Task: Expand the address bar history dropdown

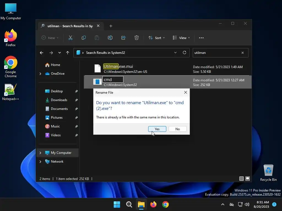Action: (x=175, y=52)
